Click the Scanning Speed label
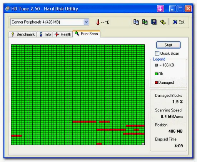 pyautogui.click(x=168, y=110)
